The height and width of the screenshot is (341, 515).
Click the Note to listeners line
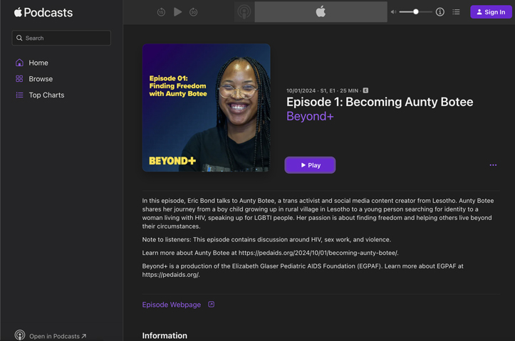[x=266, y=240]
